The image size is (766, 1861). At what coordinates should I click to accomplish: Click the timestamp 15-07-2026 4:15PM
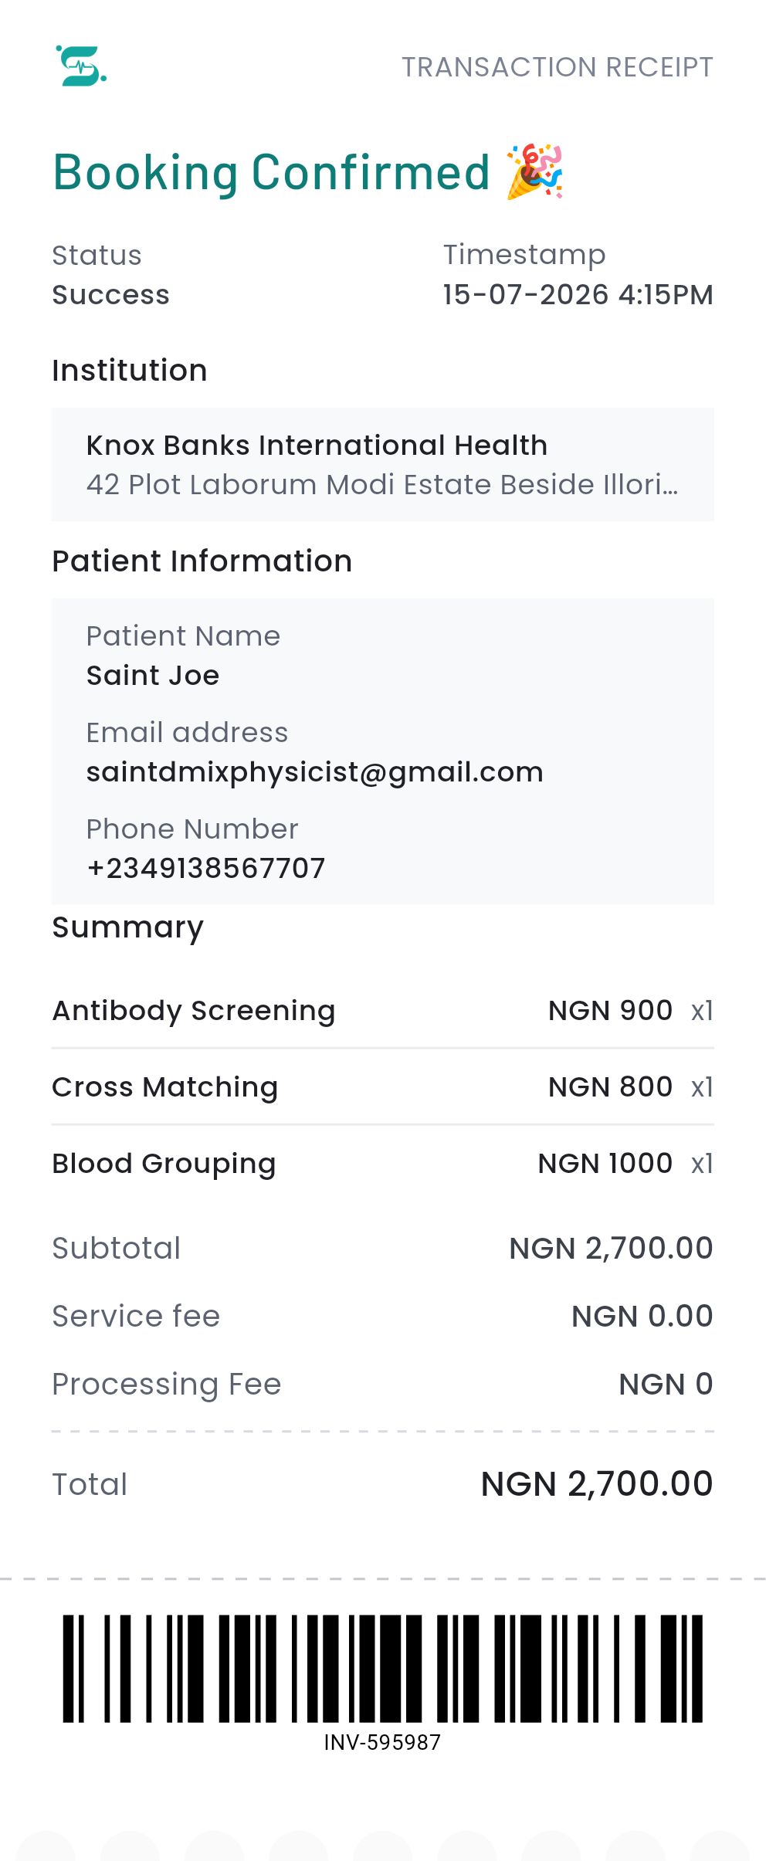coord(578,295)
